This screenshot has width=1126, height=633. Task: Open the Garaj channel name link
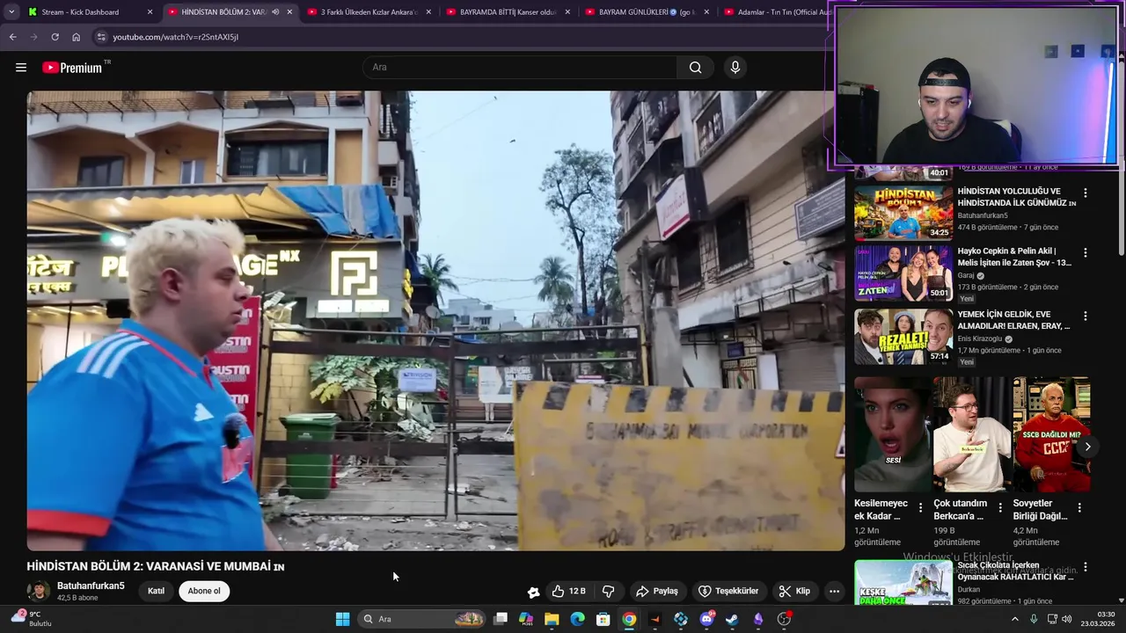coord(966,275)
